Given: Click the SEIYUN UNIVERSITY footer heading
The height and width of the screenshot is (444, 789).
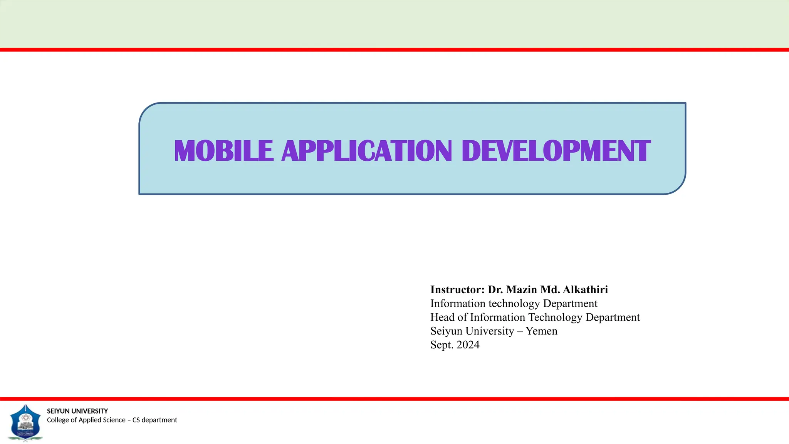Looking at the screenshot, I should click(77, 411).
